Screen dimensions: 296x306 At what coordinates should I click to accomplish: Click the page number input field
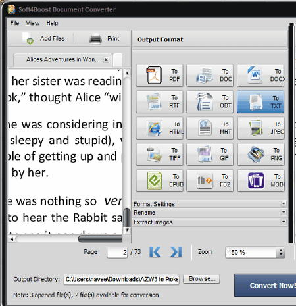(117, 252)
